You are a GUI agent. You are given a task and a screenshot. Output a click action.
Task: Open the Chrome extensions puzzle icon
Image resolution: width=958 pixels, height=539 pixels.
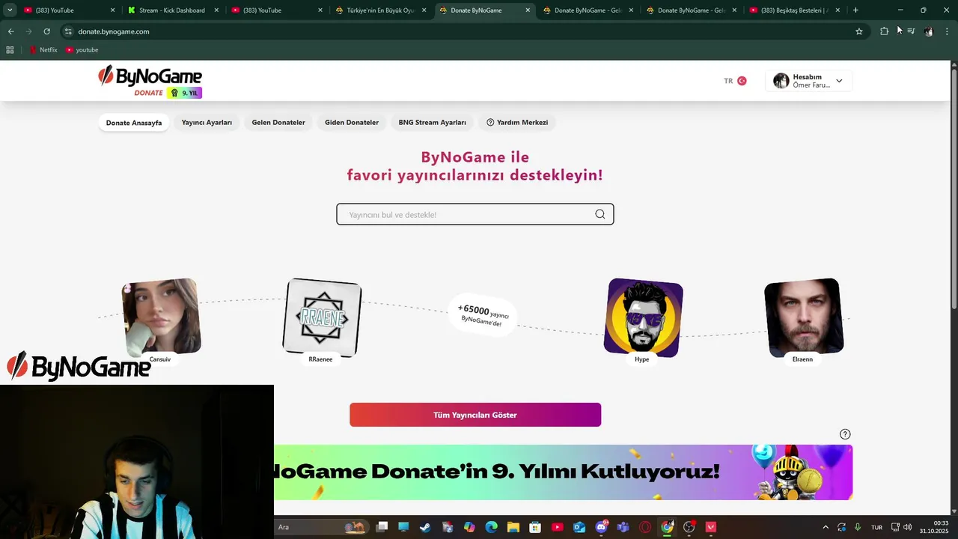pos(884,31)
